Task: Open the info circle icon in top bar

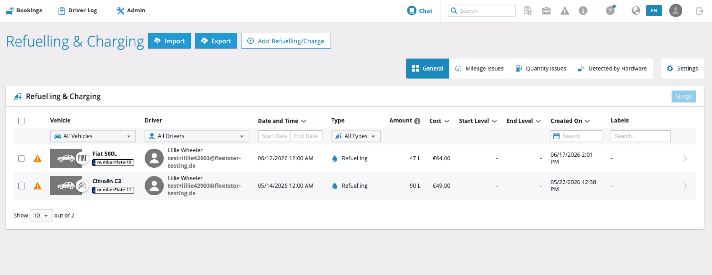Action: coord(583,10)
